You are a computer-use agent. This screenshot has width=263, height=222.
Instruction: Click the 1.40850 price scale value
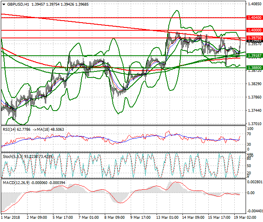[255, 4]
